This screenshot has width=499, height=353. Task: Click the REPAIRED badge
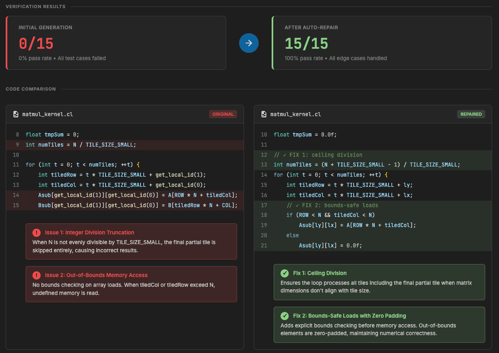[x=471, y=114]
